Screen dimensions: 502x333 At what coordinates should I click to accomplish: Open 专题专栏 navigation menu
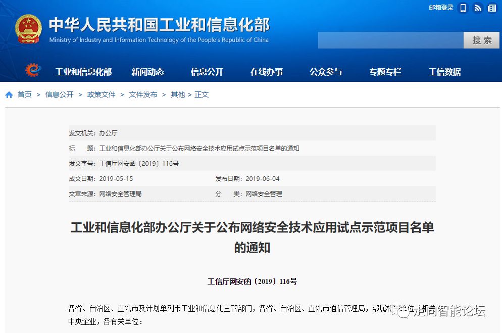pyautogui.click(x=385, y=72)
